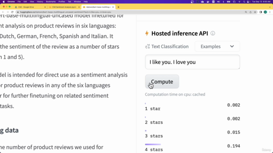
Task: Select the '1 star' result label
Action: click(x=153, y=109)
